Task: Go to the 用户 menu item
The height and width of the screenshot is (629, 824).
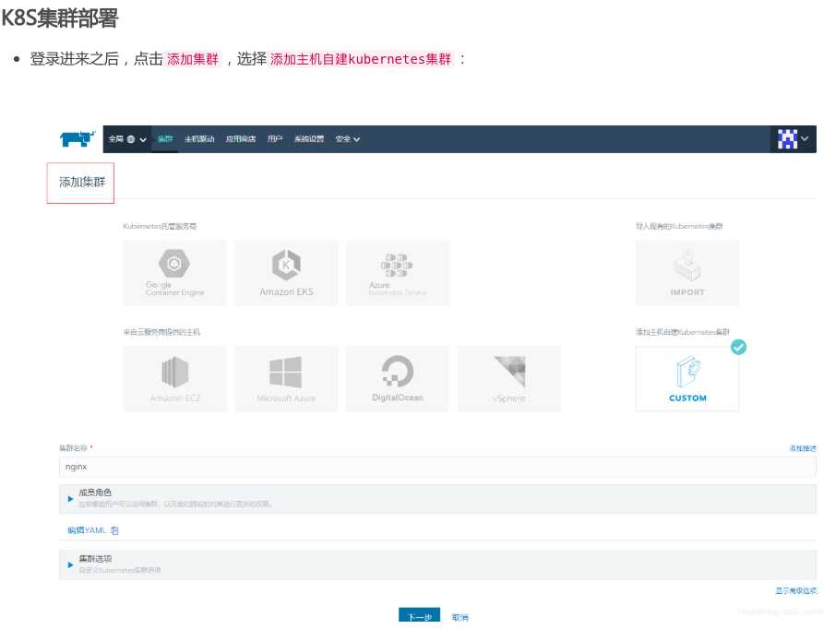Action: [275, 139]
